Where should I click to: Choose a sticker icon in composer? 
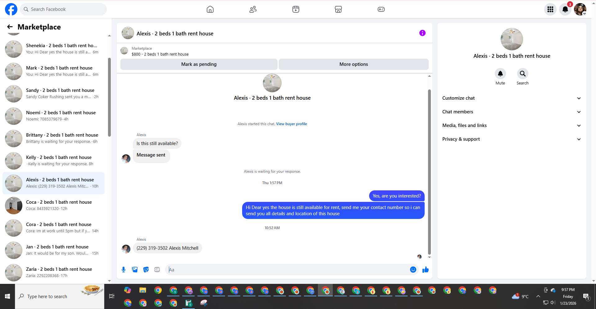(146, 270)
